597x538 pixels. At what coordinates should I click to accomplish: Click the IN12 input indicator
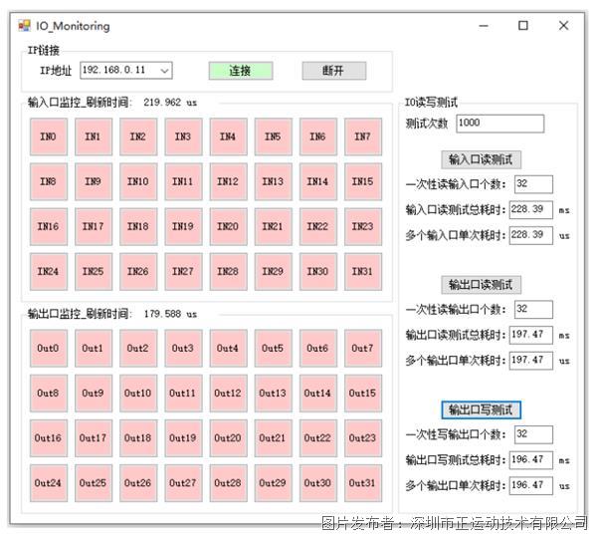229,181
